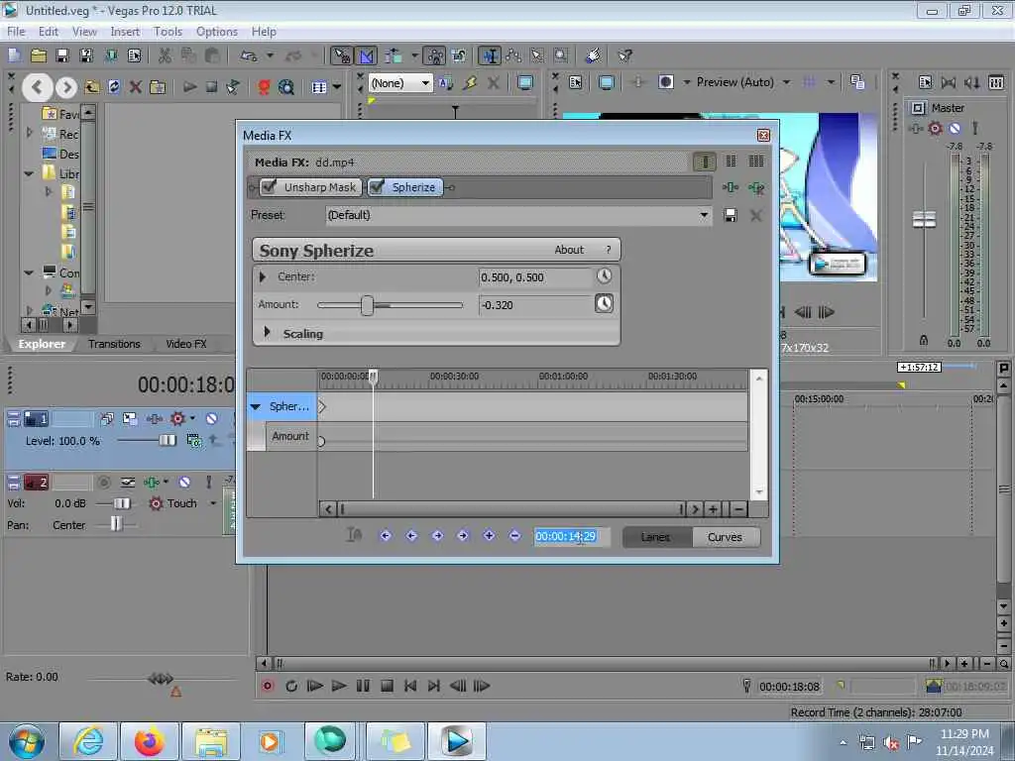This screenshot has width=1015, height=761.
Task: Click Play From Start button
Action: 314,686
